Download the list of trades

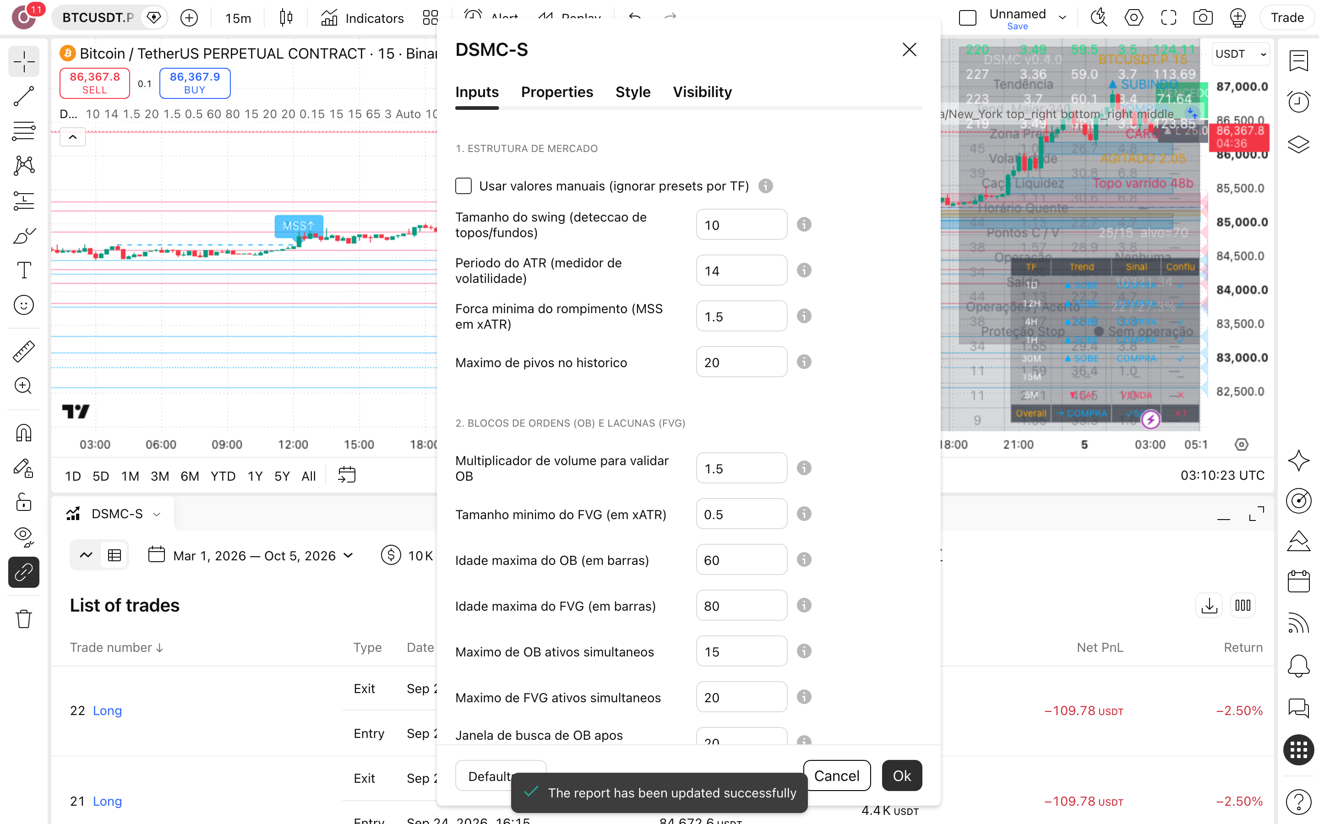1209,606
